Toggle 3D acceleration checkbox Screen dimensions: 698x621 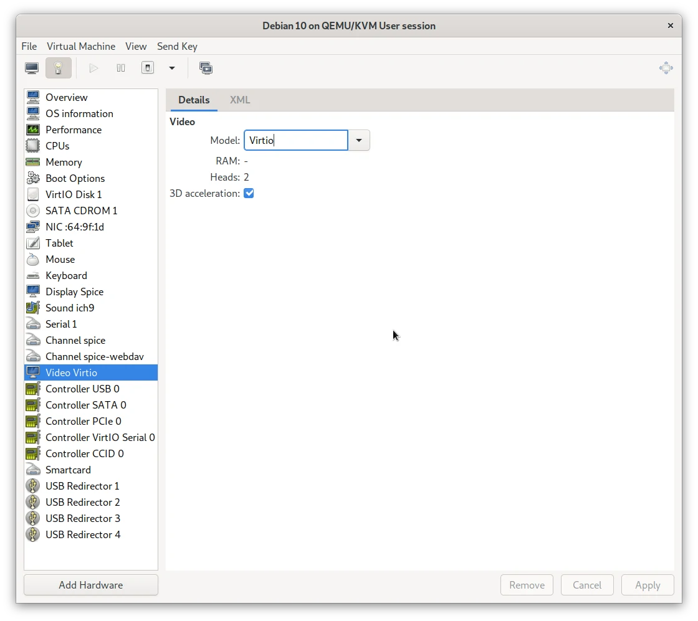[x=249, y=193]
